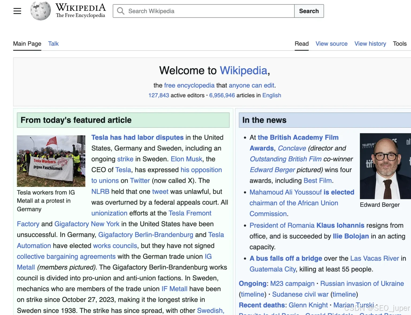Click the 6,956,946 articles count link
This screenshot has height=315, width=411.
pos(222,95)
